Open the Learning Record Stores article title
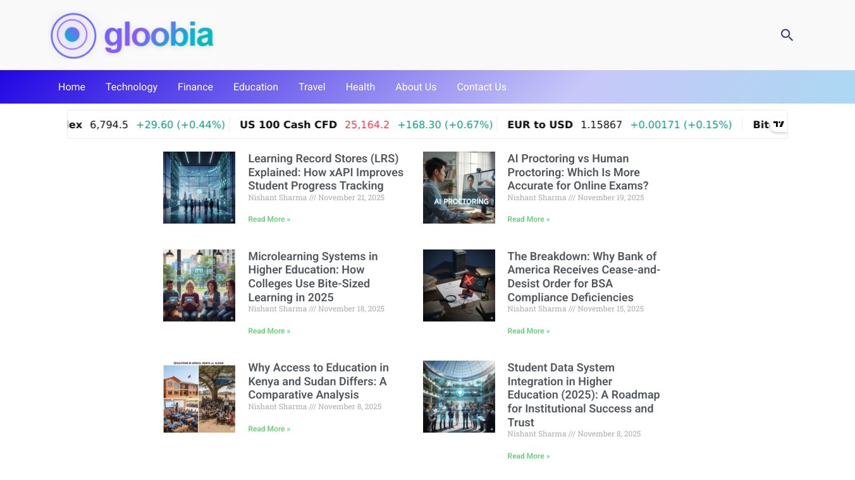The width and height of the screenshot is (855, 480). tap(326, 172)
